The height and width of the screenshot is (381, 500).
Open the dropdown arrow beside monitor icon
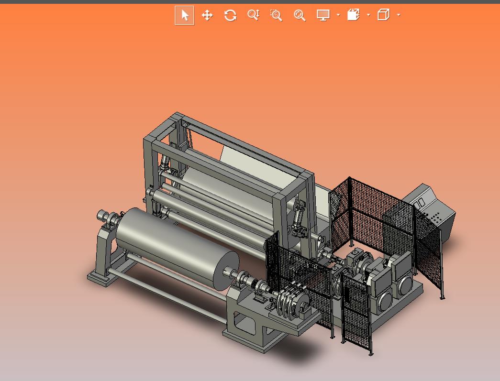coord(338,15)
